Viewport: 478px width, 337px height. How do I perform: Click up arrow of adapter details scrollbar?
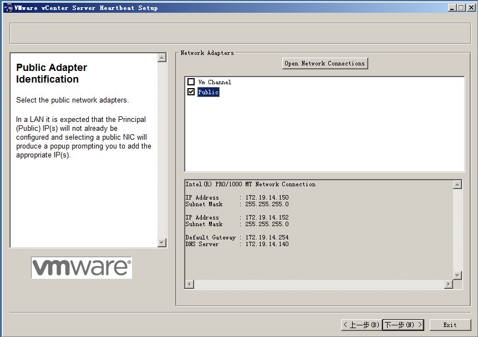coord(457,185)
